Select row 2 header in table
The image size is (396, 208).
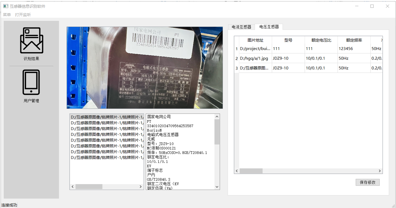pos(237,58)
